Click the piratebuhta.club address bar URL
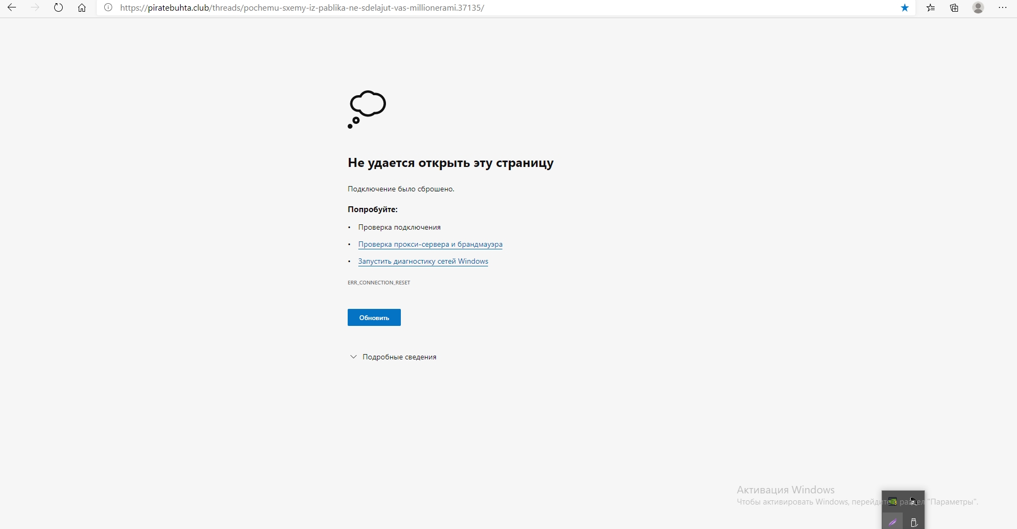1017x529 pixels. point(302,7)
